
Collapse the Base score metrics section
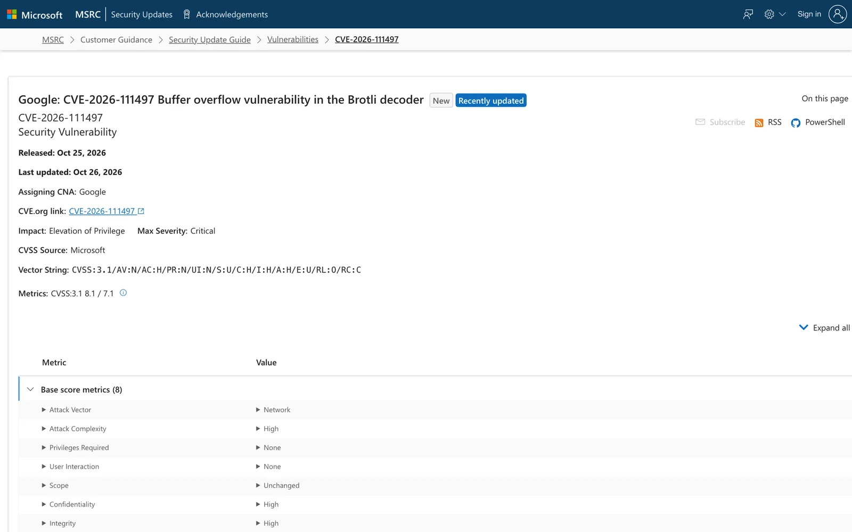point(30,389)
